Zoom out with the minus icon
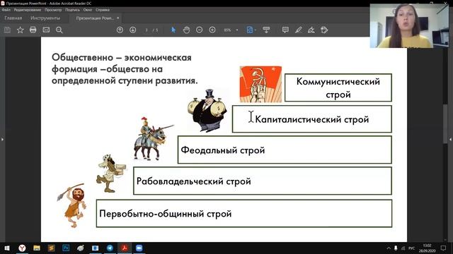 [200, 30]
